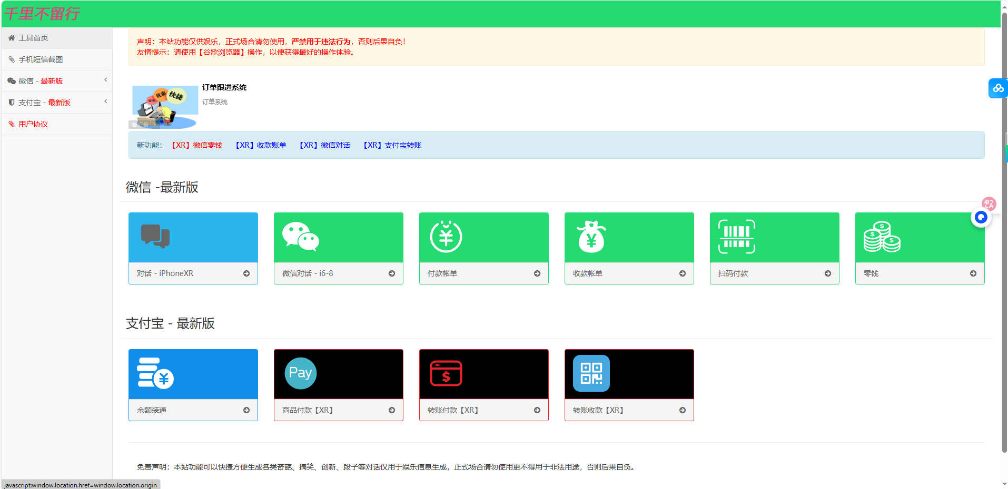Click arrow icon on 余额装逼 card

(246, 410)
